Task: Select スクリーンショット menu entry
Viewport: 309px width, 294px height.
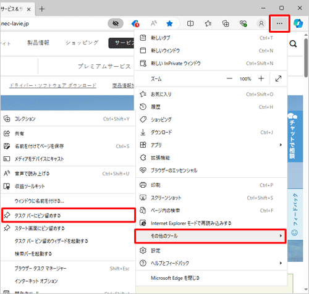Action: pos(211,198)
